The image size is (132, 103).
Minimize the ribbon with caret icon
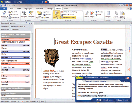pyautogui.click(x=128, y=8)
